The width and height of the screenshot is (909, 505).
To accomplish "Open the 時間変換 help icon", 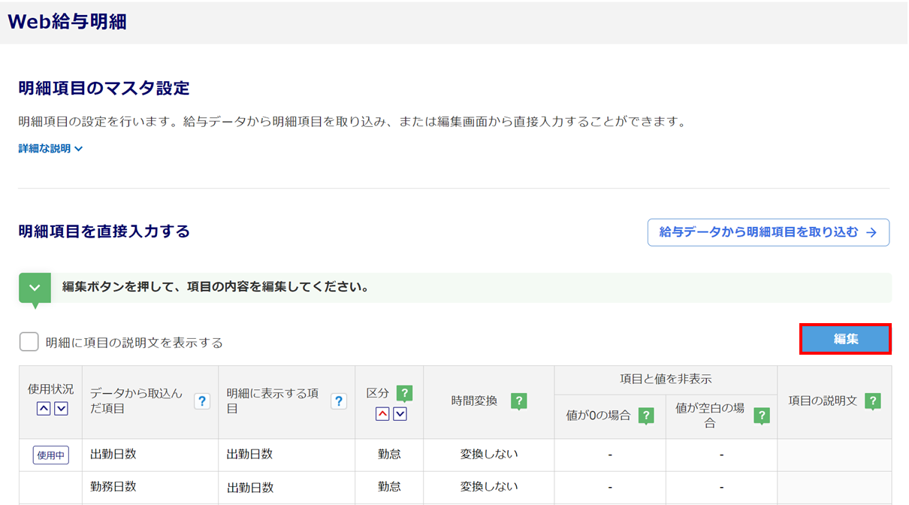I will (518, 401).
